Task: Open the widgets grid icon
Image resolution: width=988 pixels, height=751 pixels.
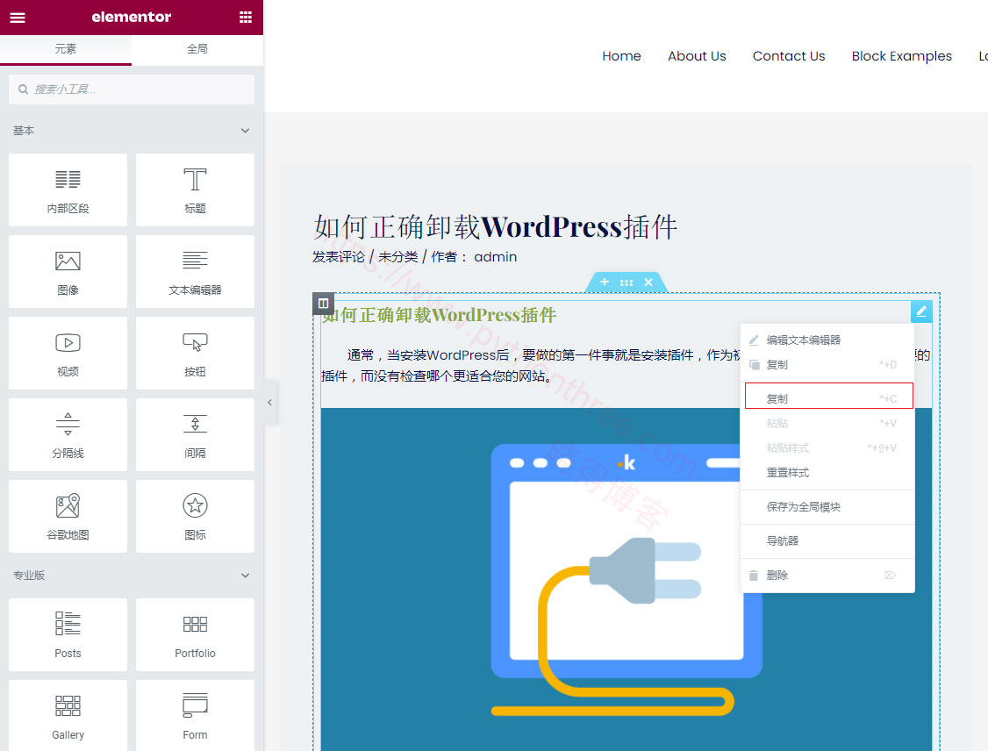Action: point(246,18)
